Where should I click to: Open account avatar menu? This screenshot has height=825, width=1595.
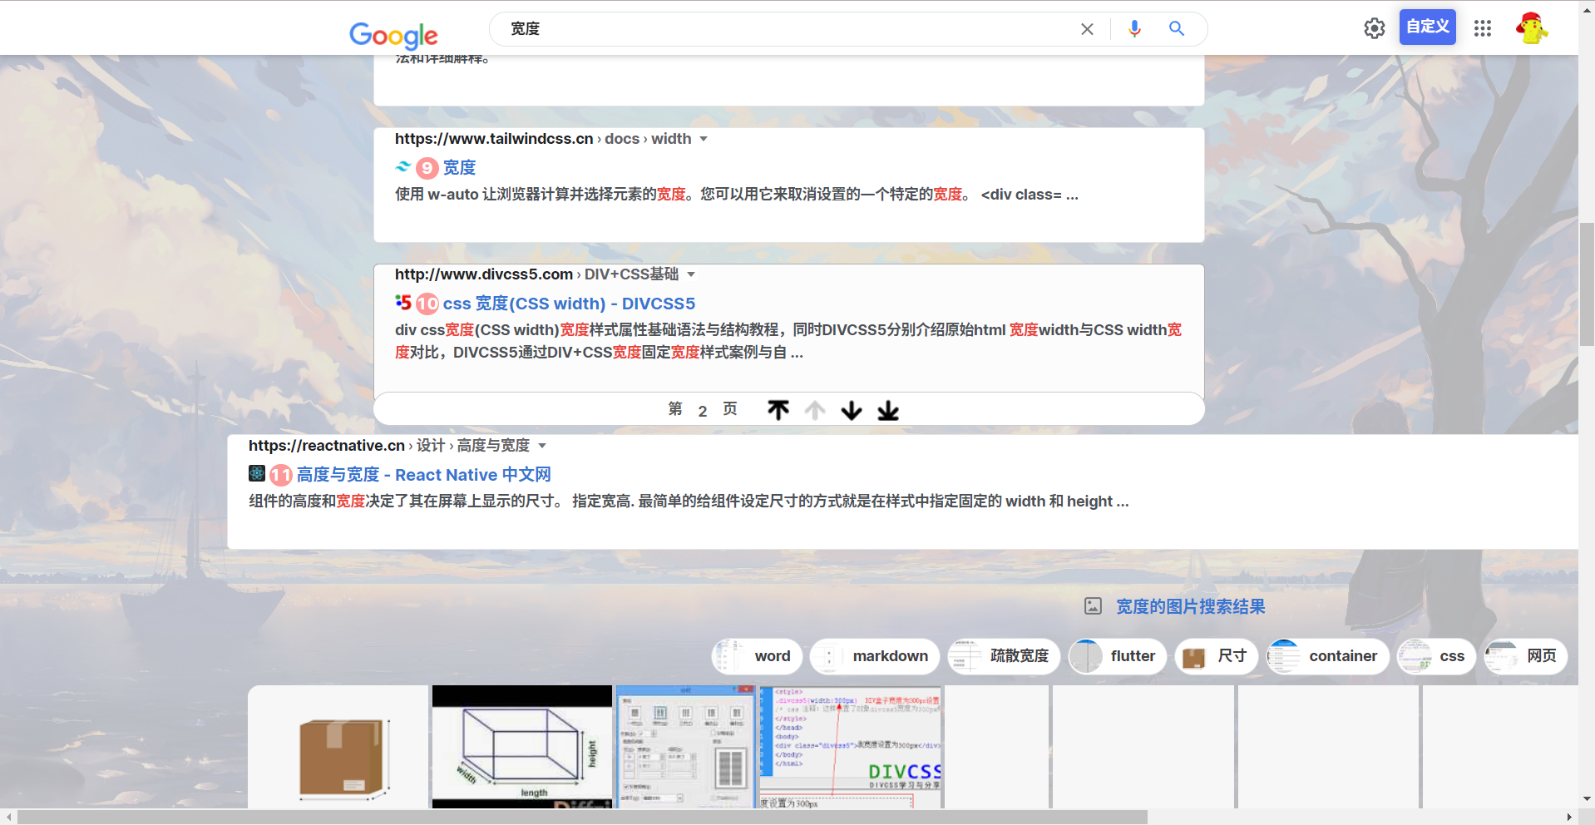(1531, 28)
